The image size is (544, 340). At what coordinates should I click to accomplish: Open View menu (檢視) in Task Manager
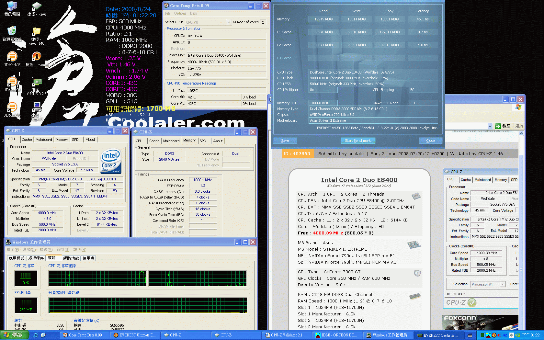point(46,250)
